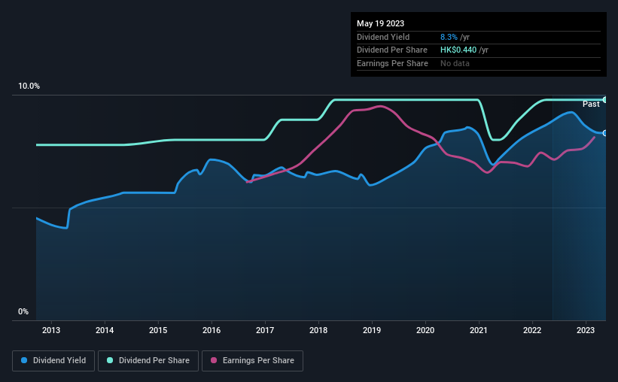Select the 2023 x-axis label
The image size is (618, 382).
click(x=586, y=330)
